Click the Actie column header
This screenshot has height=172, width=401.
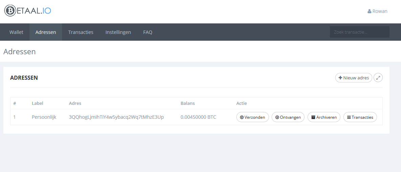pyautogui.click(x=241, y=103)
